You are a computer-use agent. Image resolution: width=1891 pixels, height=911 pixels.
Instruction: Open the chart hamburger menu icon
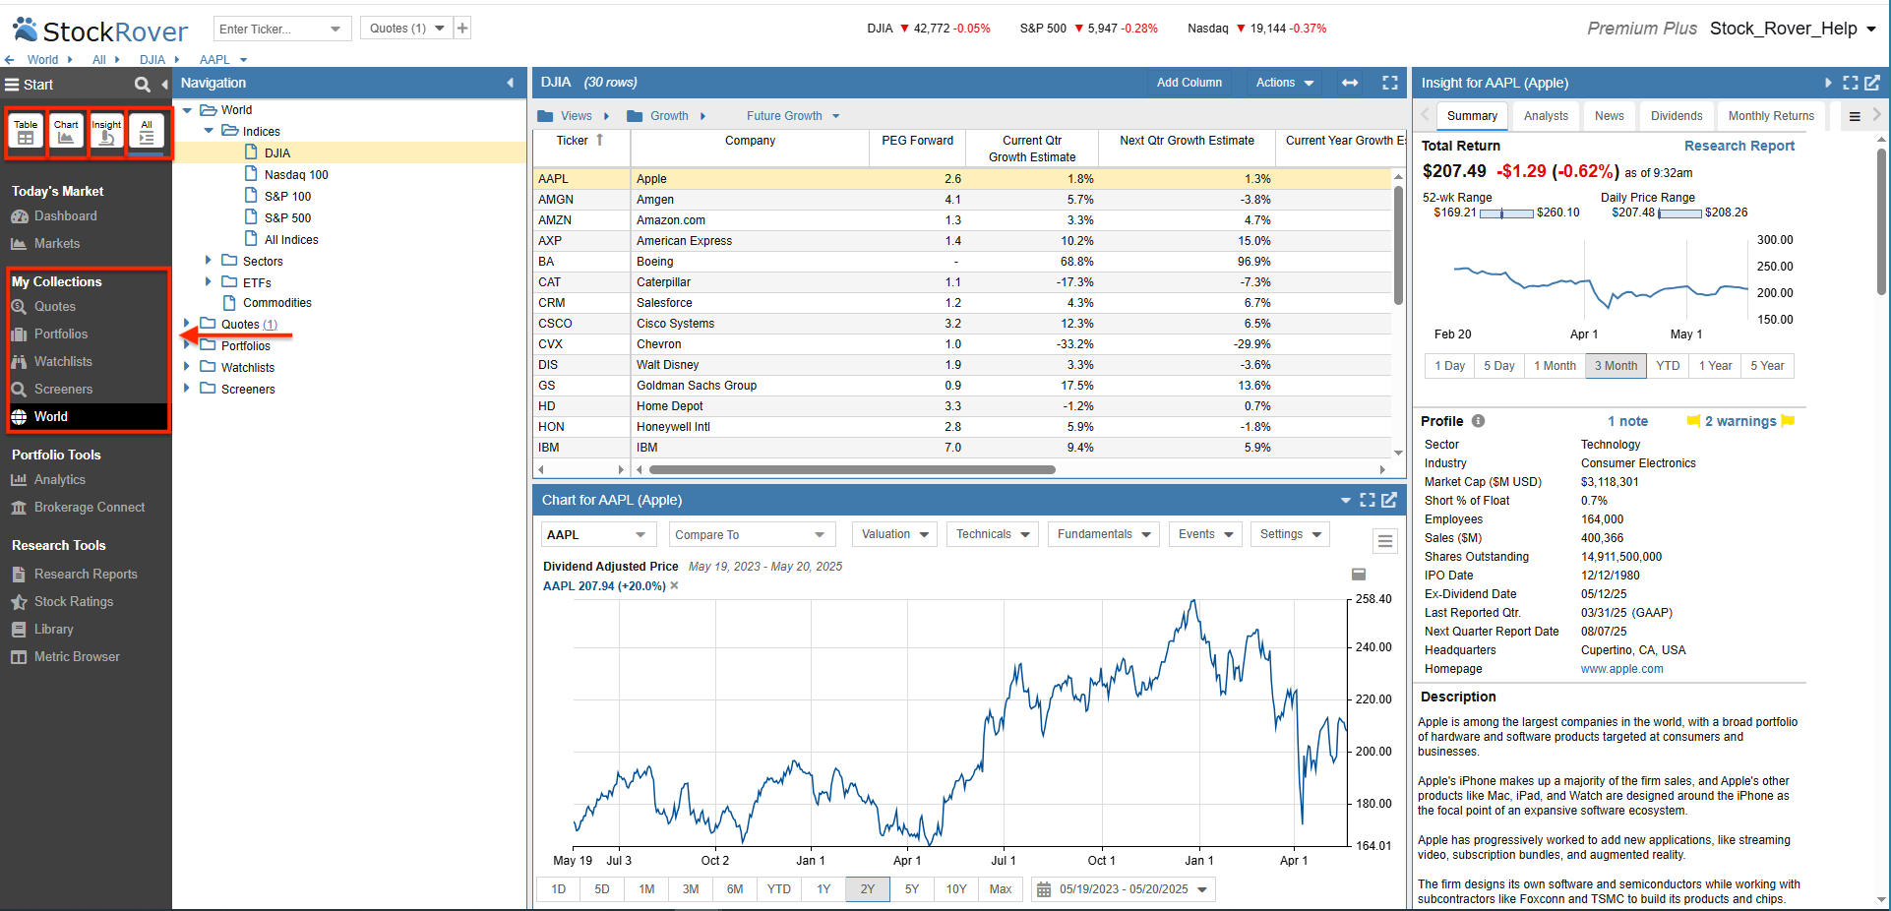pos(1384,541)
